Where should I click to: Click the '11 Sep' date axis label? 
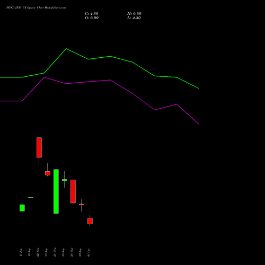(x=21, y=252)
